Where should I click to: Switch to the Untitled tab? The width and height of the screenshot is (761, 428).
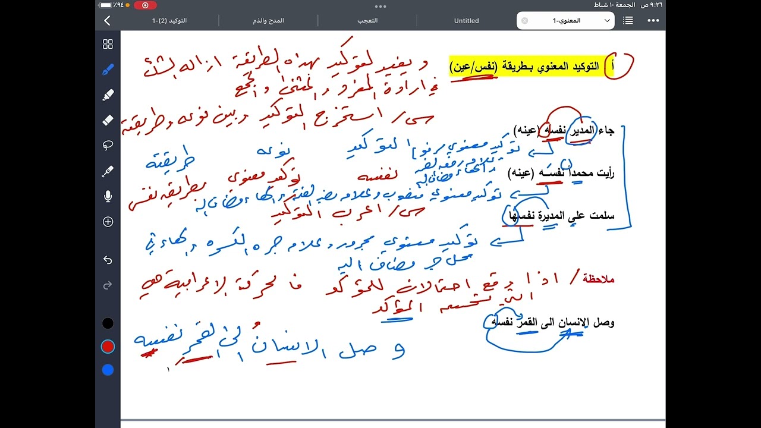coord(467,20)
